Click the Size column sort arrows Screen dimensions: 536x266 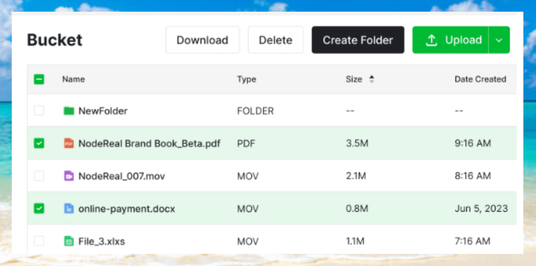(x=371, y=80)
